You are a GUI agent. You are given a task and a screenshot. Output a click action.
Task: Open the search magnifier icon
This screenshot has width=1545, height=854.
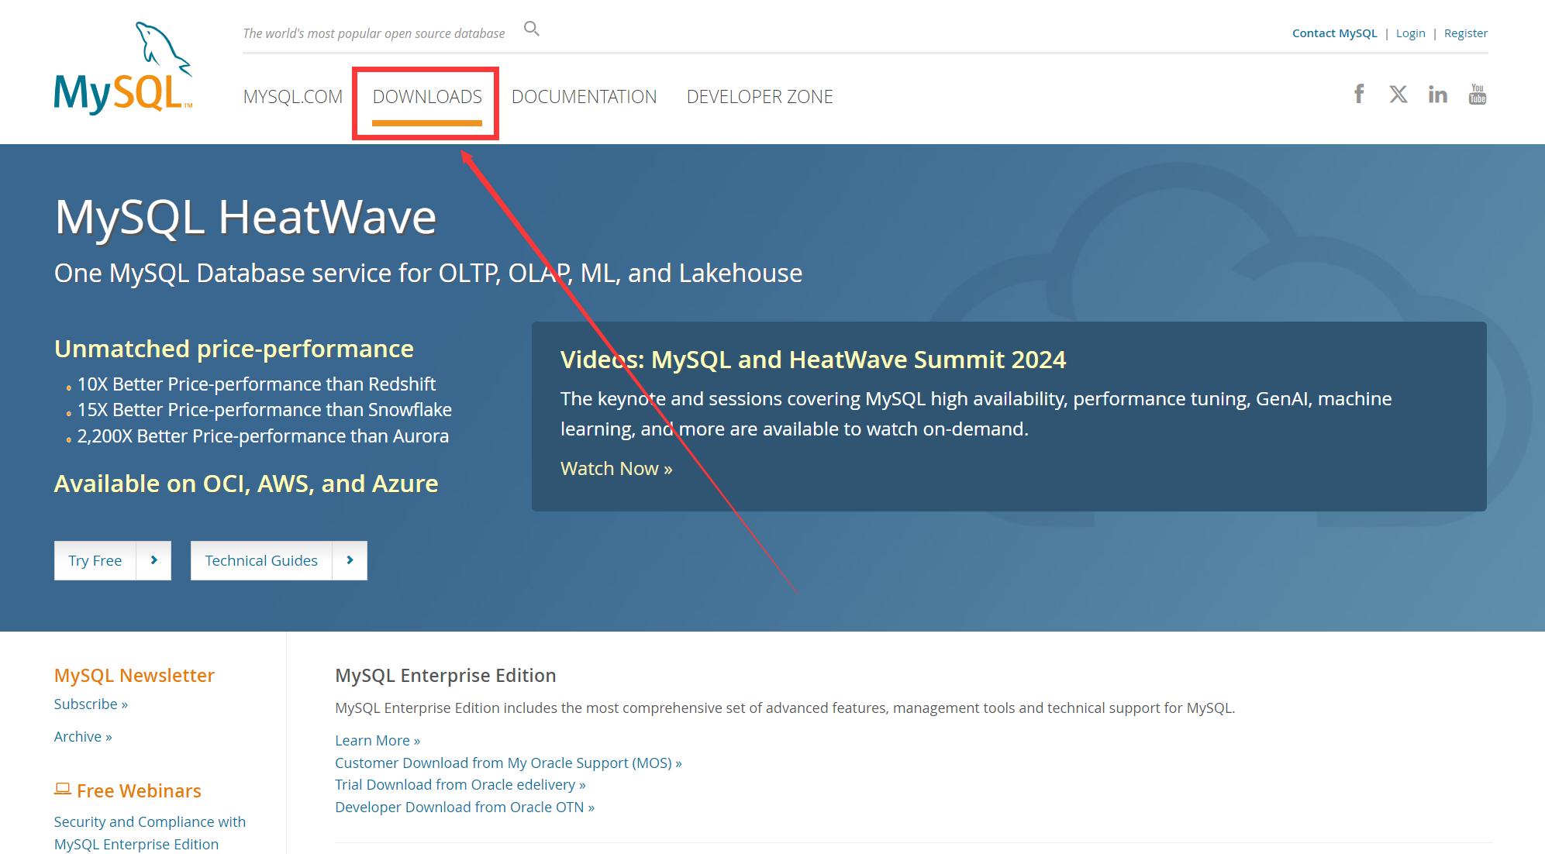(532, 29)
